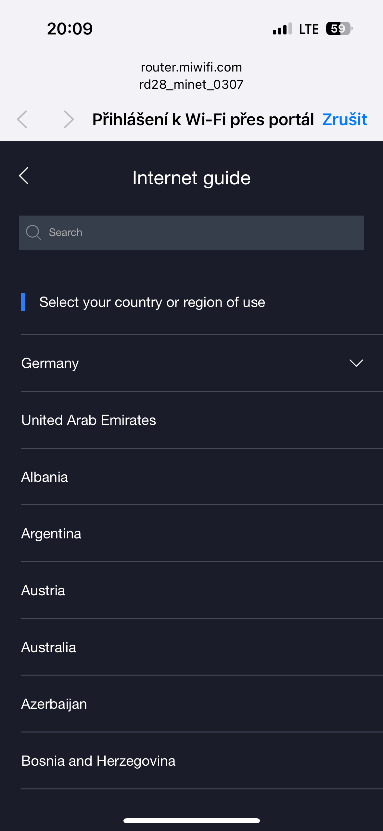This screenshot has height=831, width=383.
Task: Tap the Internet guide back arrow
Action: tap(24, 176)
